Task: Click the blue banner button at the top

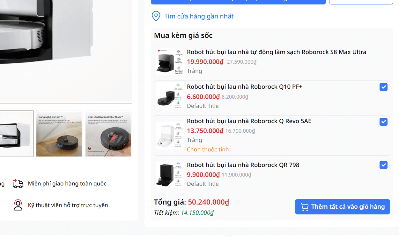Action: (238, 2)
